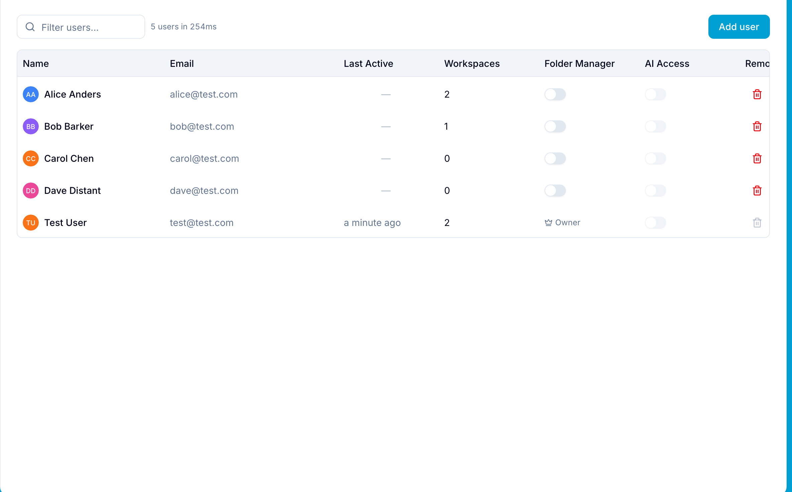Select the name Bob Barker
The image size is (792, 492).
69,126
